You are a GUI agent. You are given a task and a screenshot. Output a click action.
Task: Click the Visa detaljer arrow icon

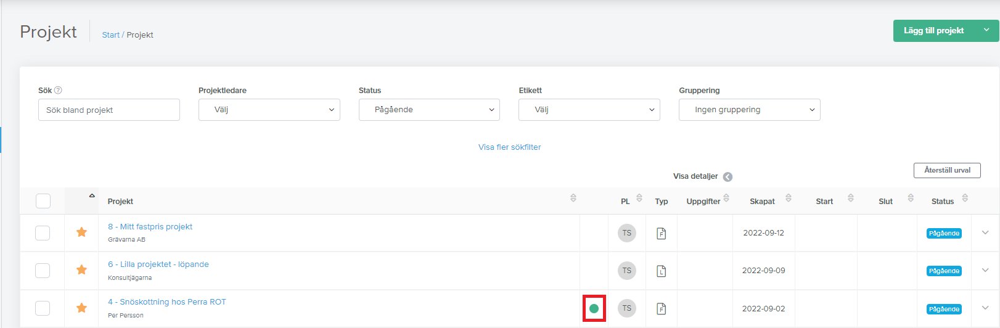727,177
